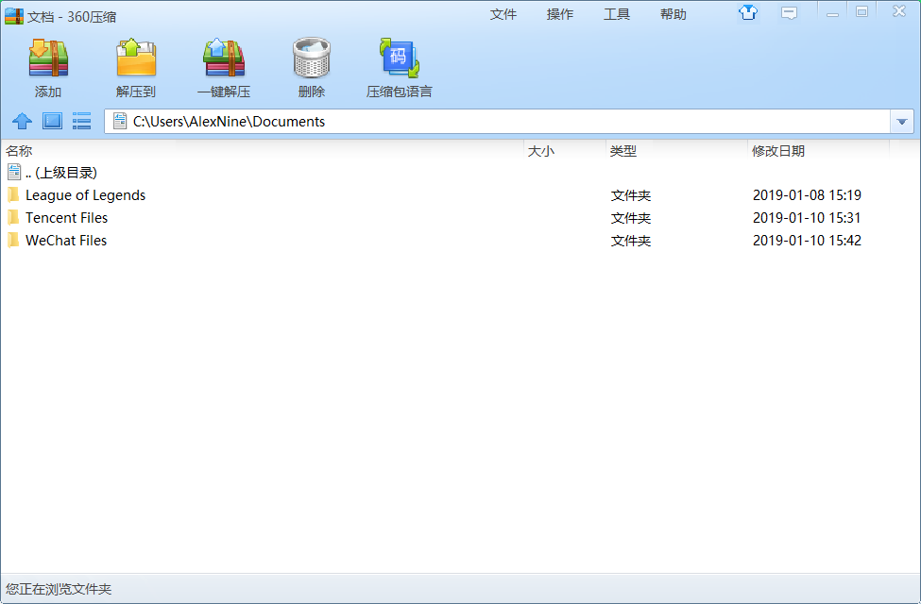Image resolution: width=921 pixels, height=604 pixels.
Task: Click 文件夹 type of Tencent Files
Action: 631,218
